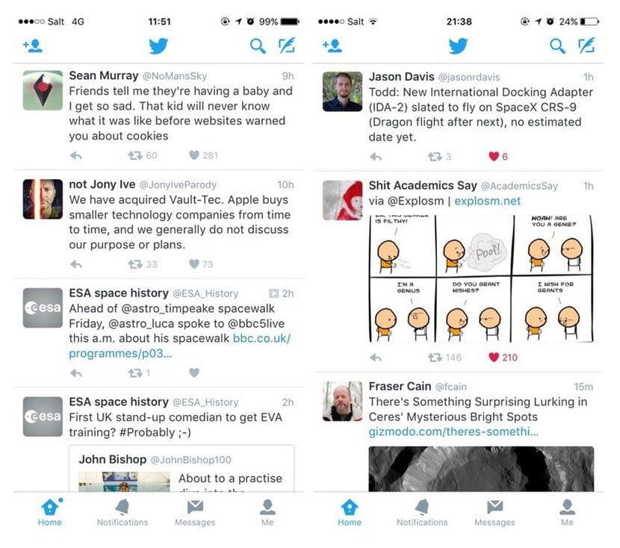
Task: Open the gizmodo.com link in Fraser Cain's tweet
Action: (x=453, y=432)
